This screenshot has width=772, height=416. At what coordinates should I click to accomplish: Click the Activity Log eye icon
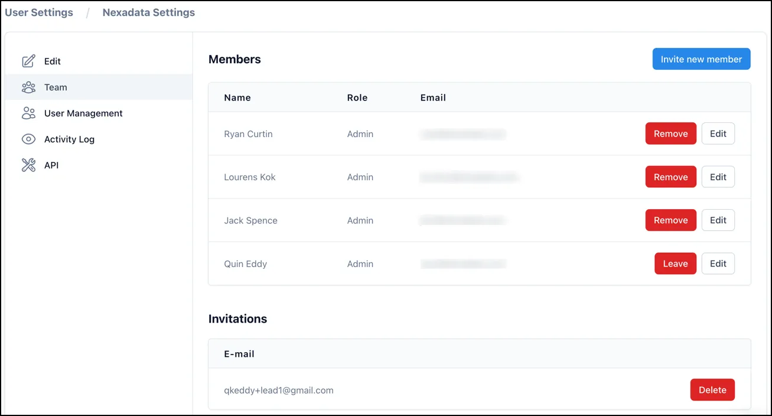[x=28, y=139]
